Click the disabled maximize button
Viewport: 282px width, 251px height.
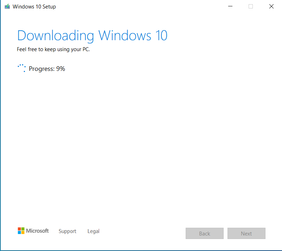(250, 6)
